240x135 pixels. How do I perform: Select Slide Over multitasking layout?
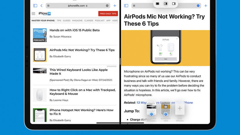pyautogui.click(x=174, y=4)
